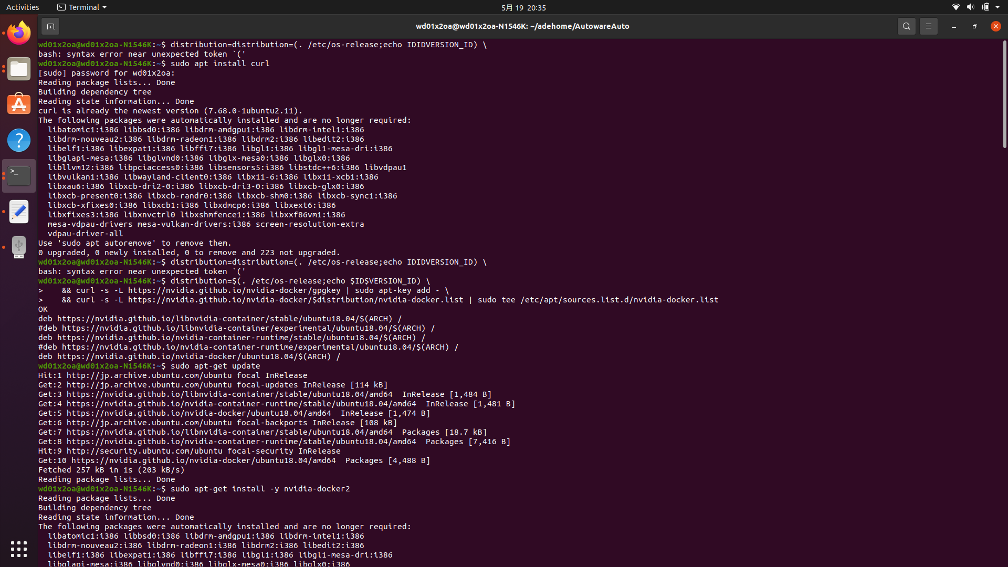Launch Firefox from the dock

coord(18,33)
